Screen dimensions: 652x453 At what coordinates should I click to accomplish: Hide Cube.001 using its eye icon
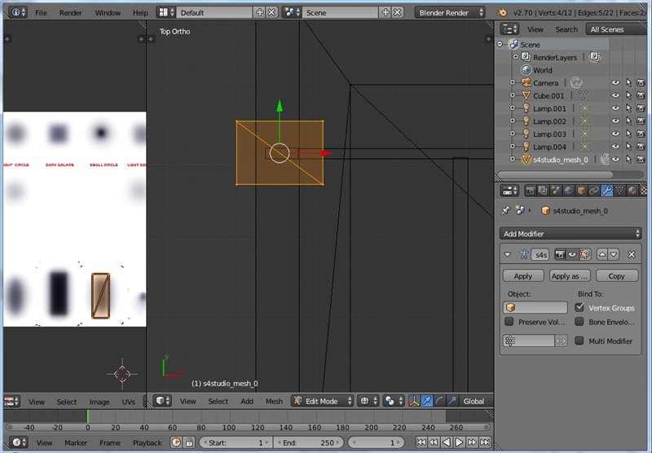pos(615,95)
